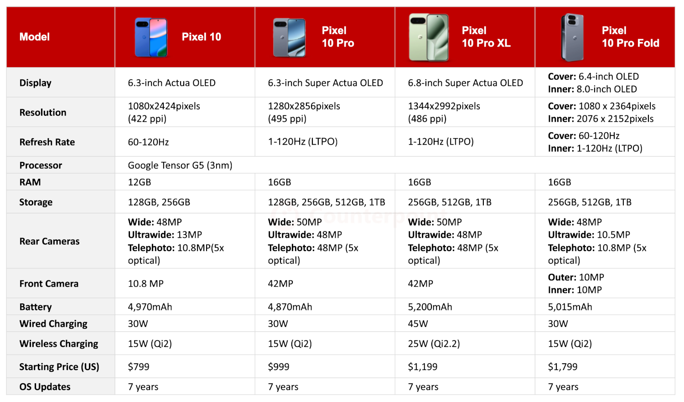Click the gray Pixel 10 Pro phone image
The image size is (684, 402).
[289, 37]
